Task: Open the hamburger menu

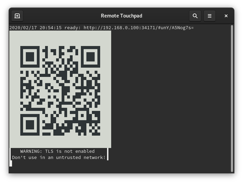Action: click(x=210, y=16)
